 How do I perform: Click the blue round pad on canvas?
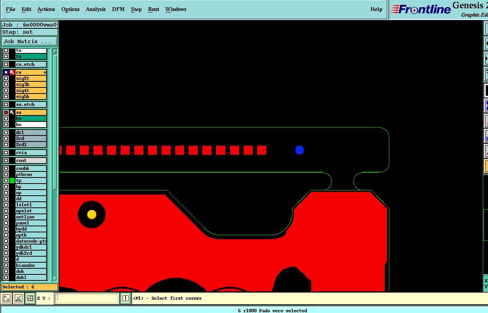(x=300, y=150)
